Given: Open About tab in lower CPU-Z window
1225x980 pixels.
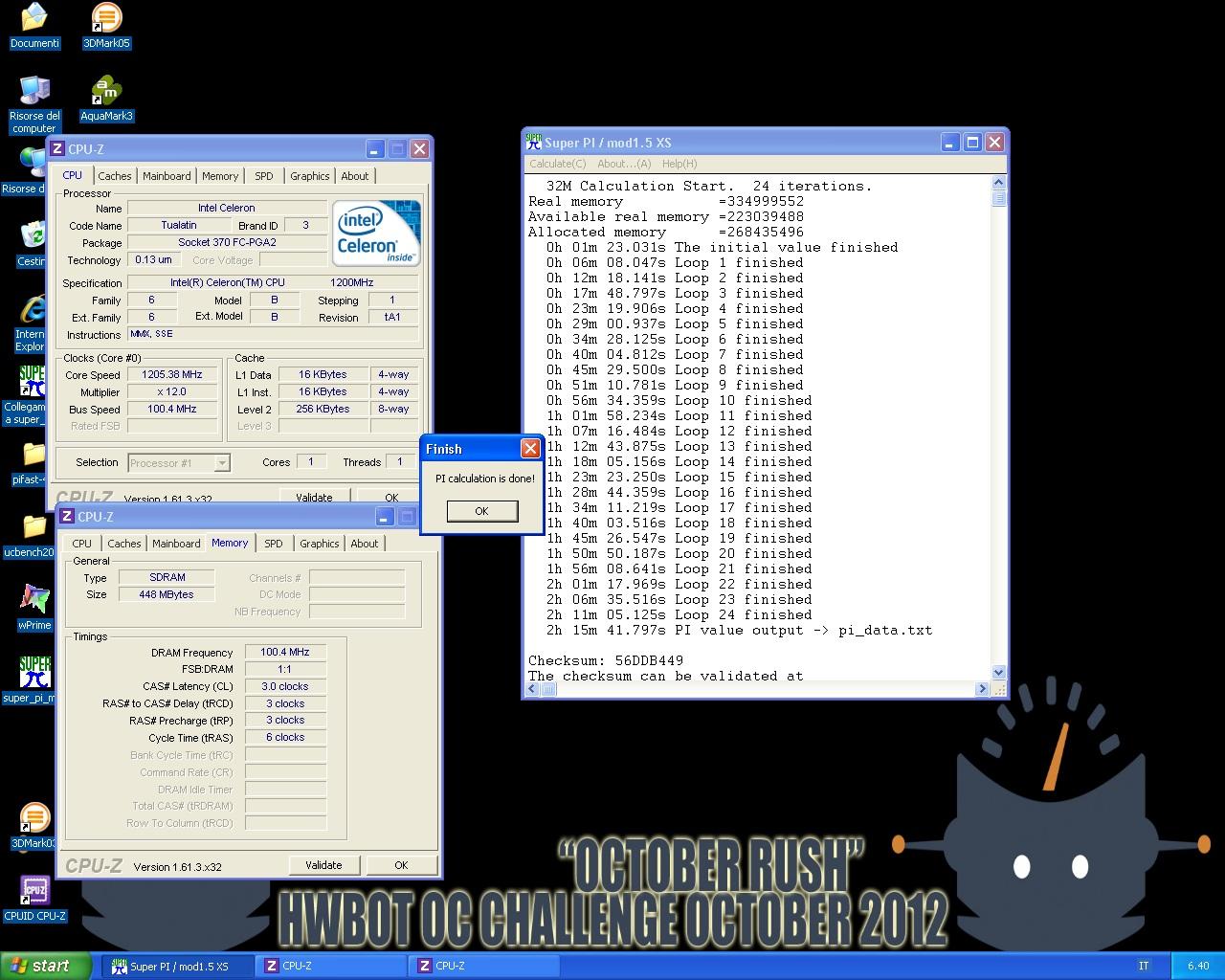Looking at the screenshot, I should [x=365, y=544].
